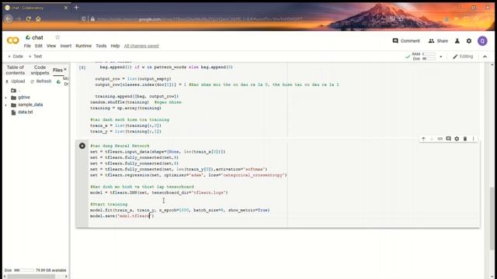Screen dimensions: 497x279
Task: Switch to Code snippets tab
Action: click(x=40, y=70)
